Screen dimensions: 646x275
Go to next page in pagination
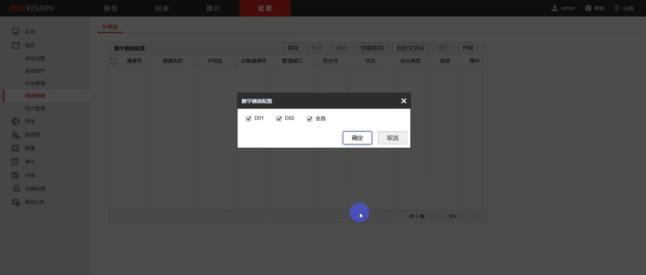coord(461,216)
